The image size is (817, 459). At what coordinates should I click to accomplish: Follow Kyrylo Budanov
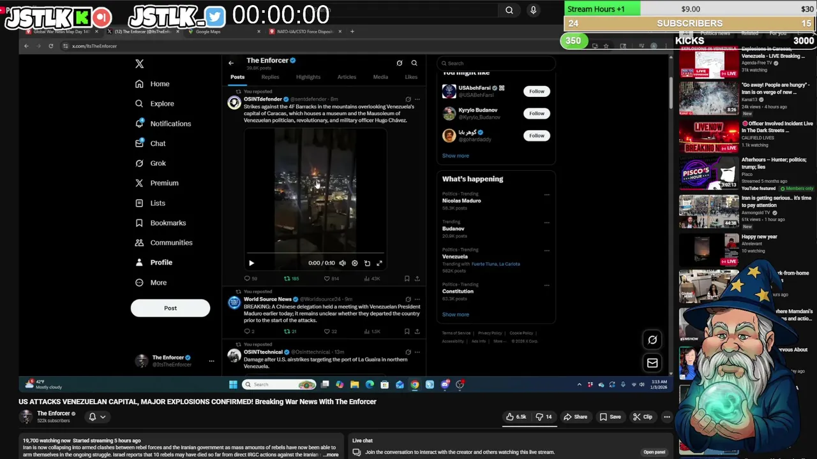coord(537,113)
